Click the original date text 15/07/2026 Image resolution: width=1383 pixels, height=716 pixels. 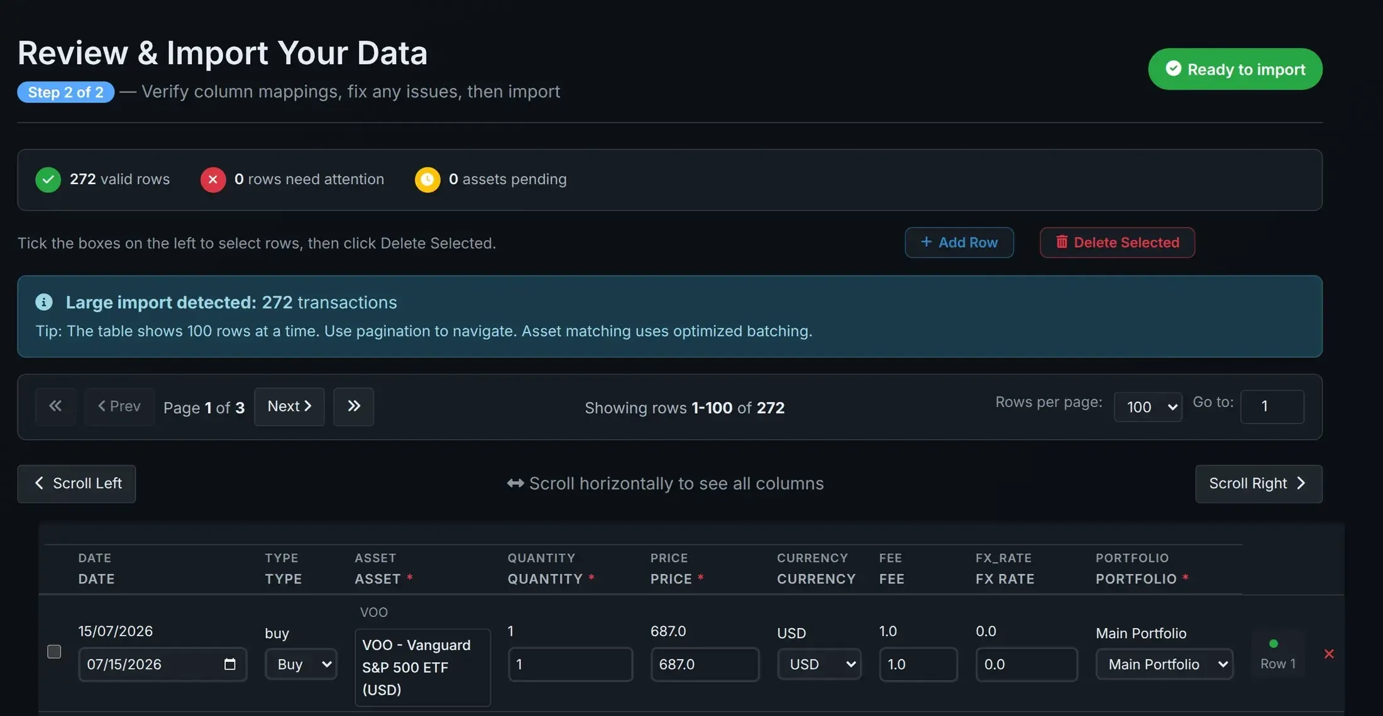coord(116,631)
